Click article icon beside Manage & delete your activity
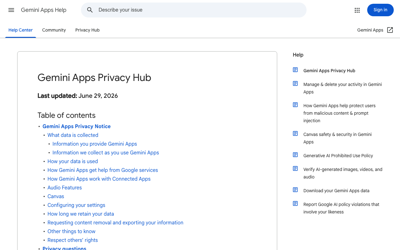400x250 pixels. click(295, 83)
